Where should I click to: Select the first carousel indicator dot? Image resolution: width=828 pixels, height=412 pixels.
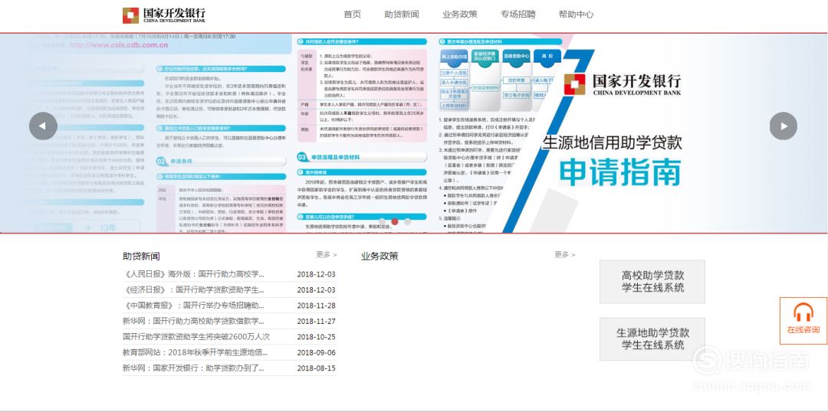[x=383, y=221]
